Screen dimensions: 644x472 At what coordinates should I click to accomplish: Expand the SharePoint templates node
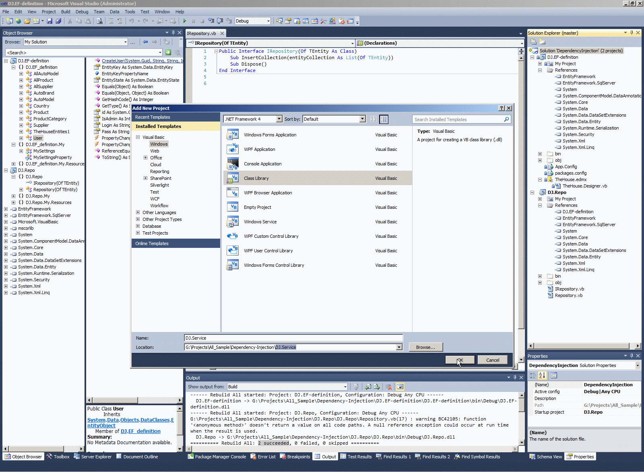pyautogui.click(x=145, y=178)
